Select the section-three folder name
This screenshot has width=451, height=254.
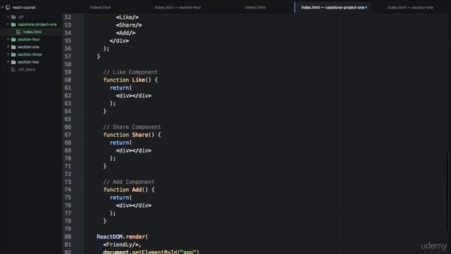30,54
